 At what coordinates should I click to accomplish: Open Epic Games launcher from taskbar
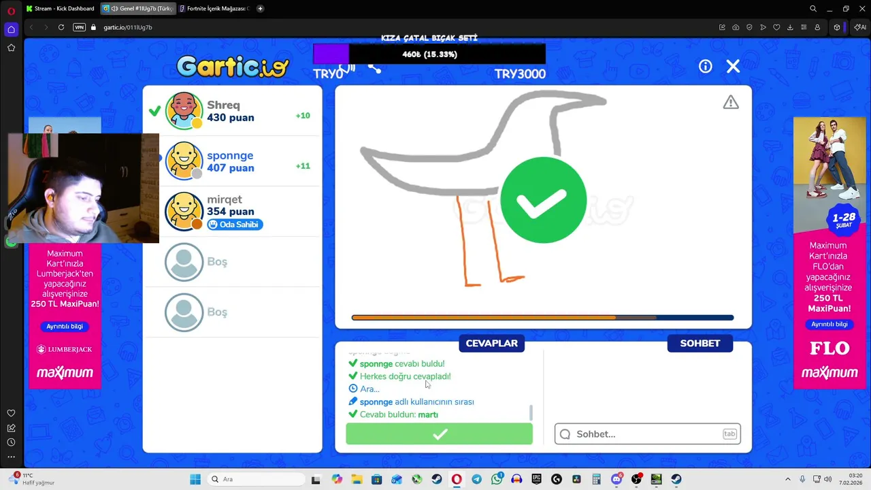point(536,479)
